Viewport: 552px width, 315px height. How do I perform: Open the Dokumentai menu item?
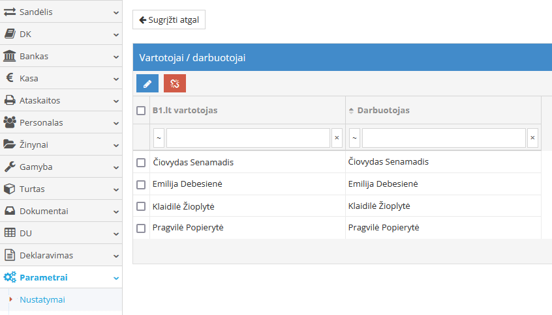pyautogui.click(x=44, y=211)
